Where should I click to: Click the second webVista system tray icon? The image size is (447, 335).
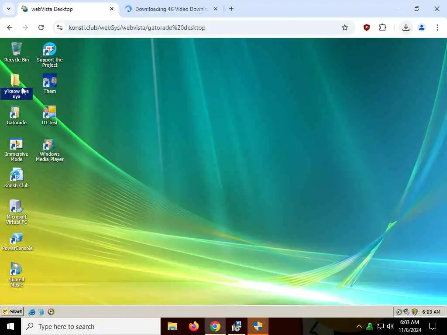tap(406, 311)
